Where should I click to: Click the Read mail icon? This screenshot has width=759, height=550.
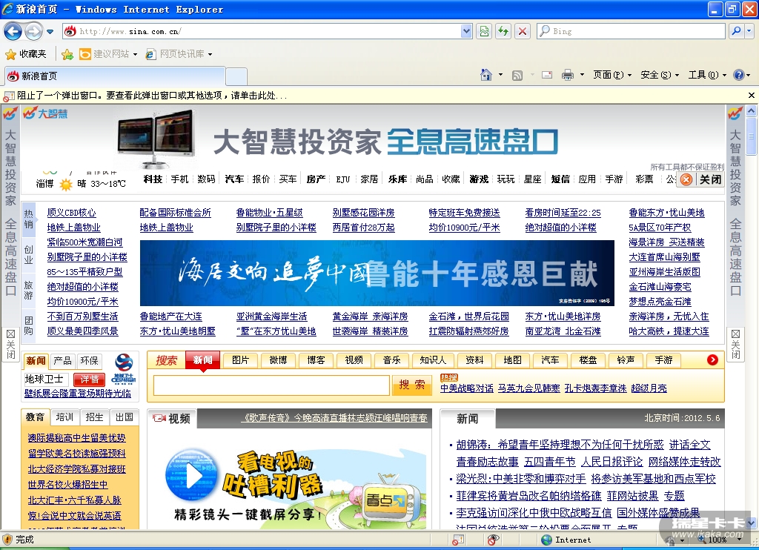[x=547, y=75]
